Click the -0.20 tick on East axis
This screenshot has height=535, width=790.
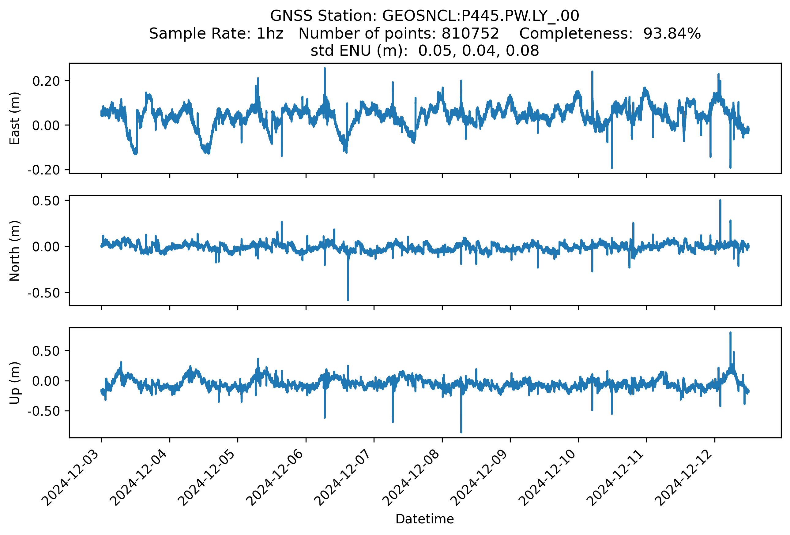tap(43, 170)
